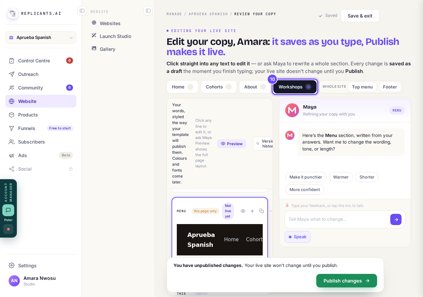Viewport: 423px width, 297px height.
Task: Focus the Tell Maya what to change field
Action: (338, 219)
